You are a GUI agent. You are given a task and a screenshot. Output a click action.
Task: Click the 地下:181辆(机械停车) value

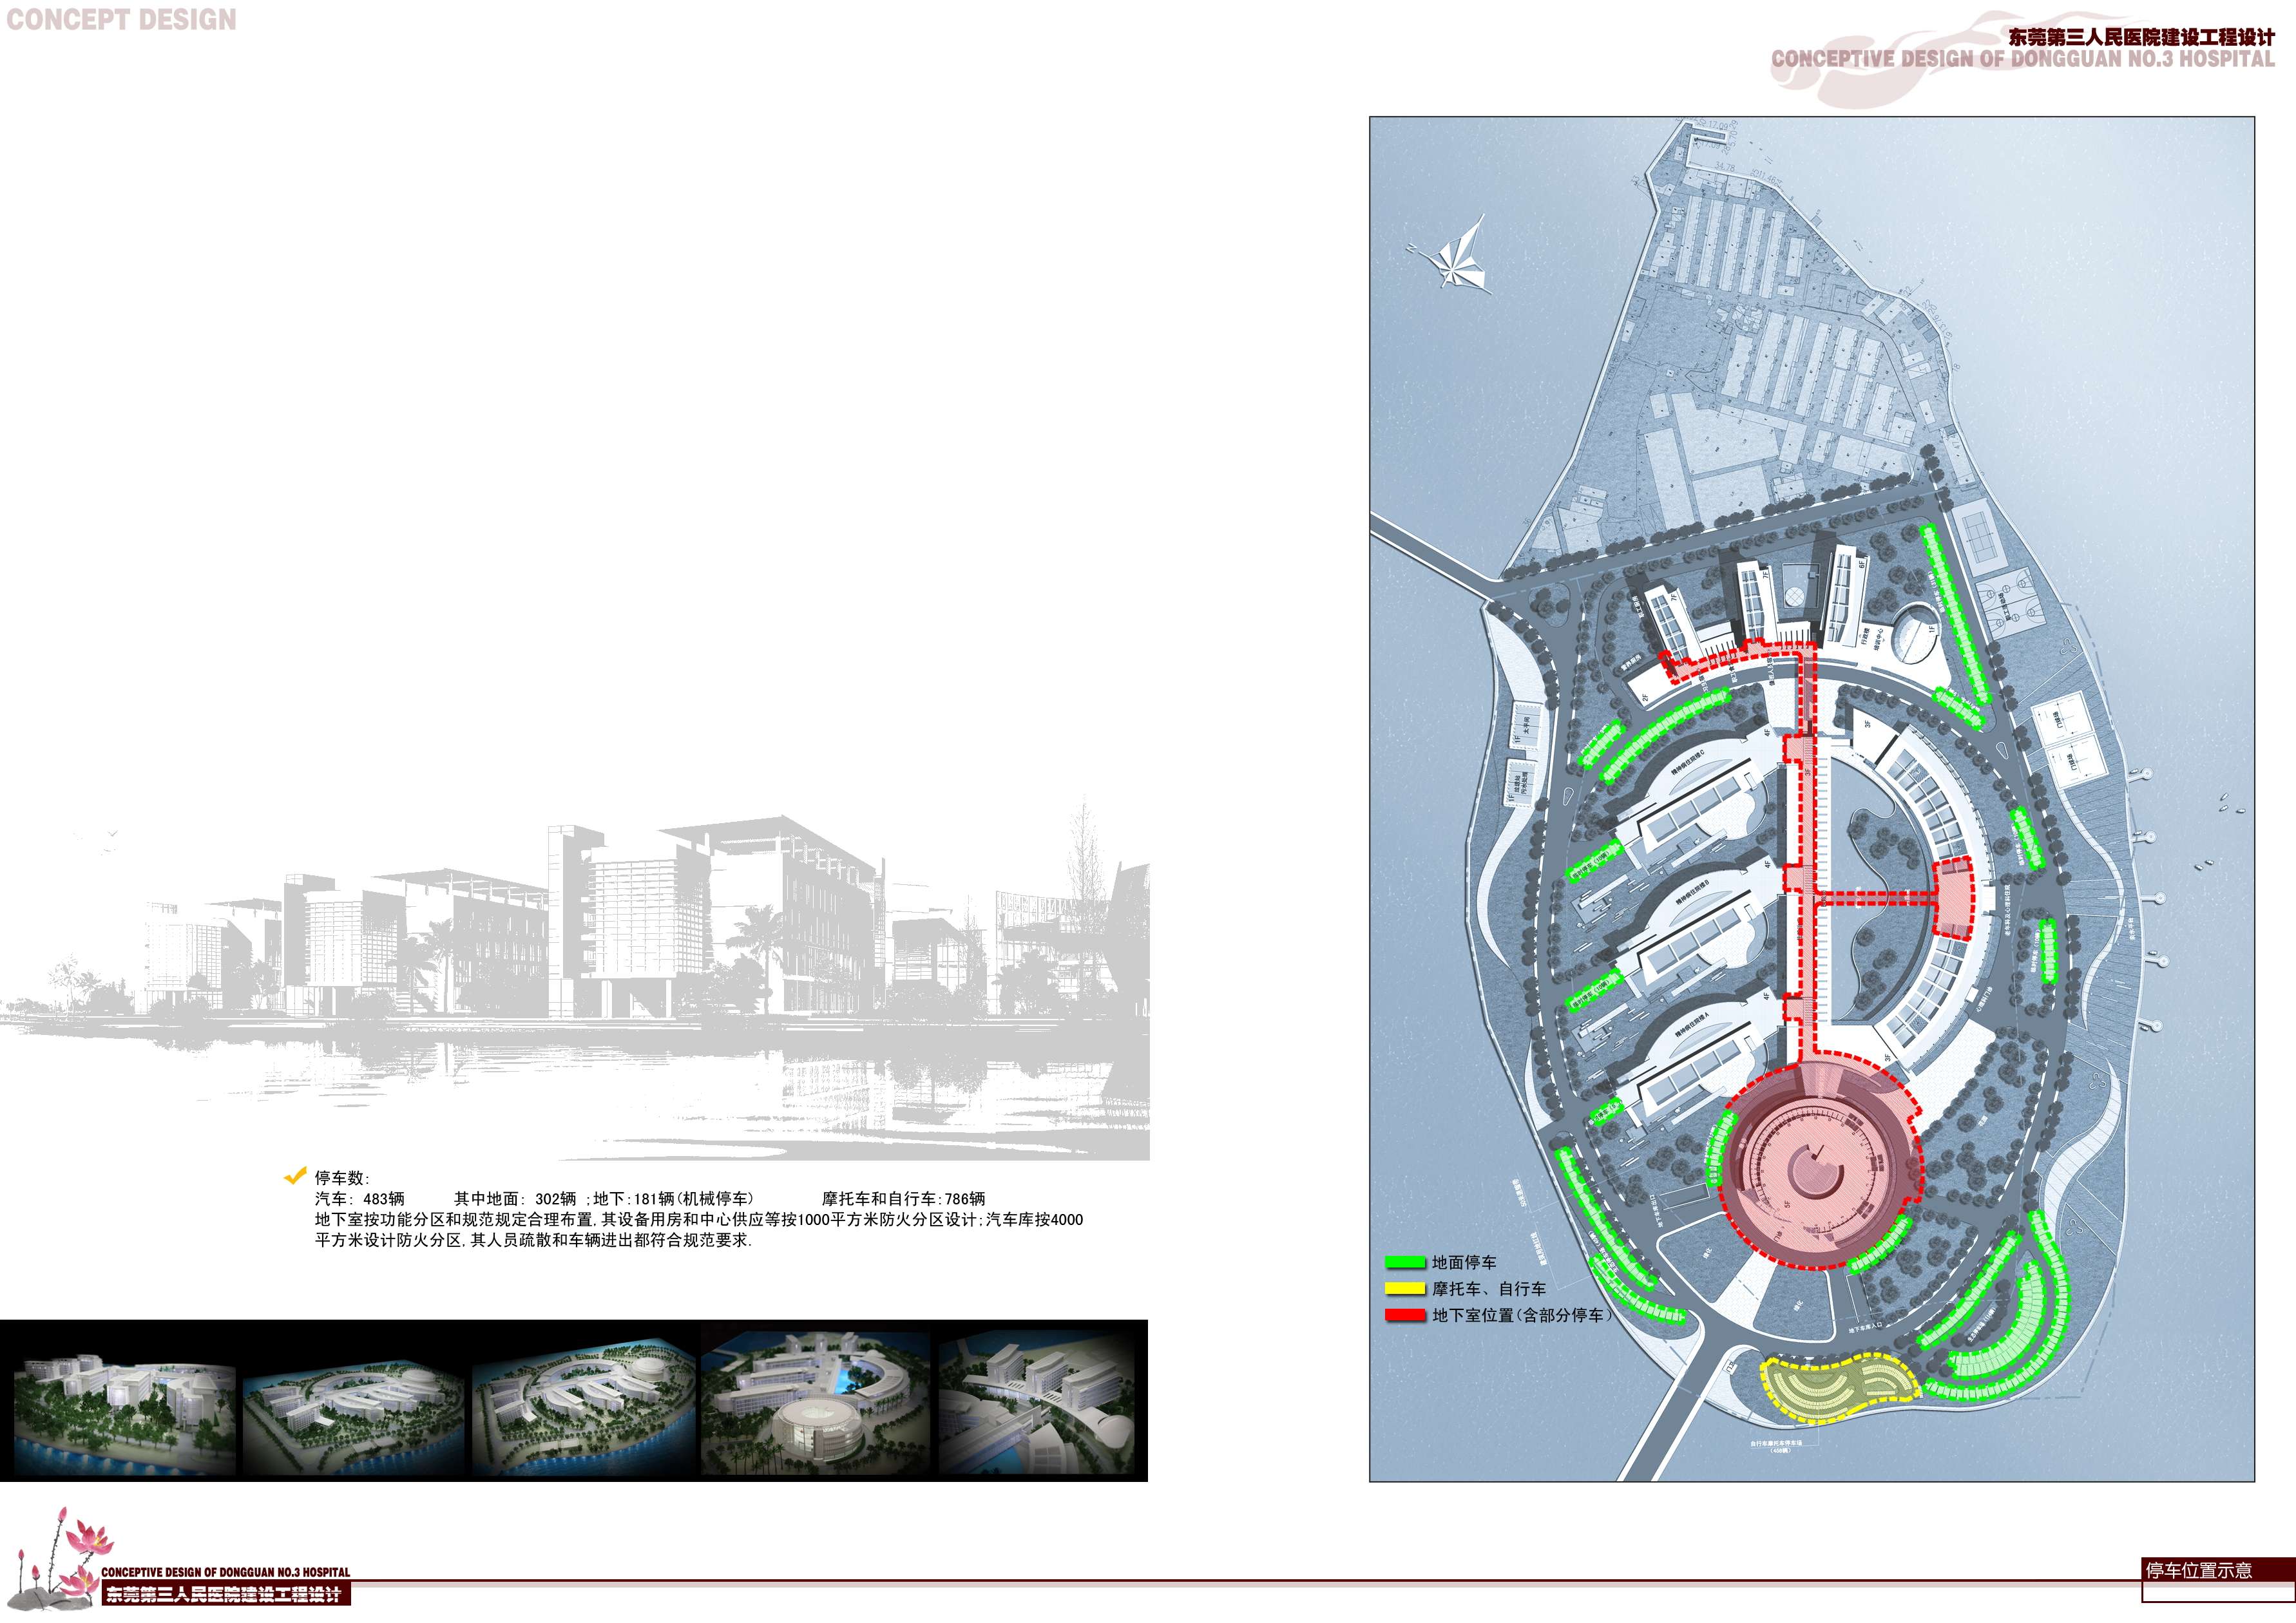(673, 1198)
